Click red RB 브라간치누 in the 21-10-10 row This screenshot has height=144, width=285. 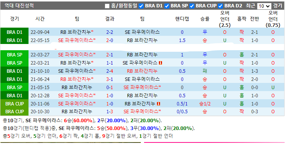coord(142,71)
